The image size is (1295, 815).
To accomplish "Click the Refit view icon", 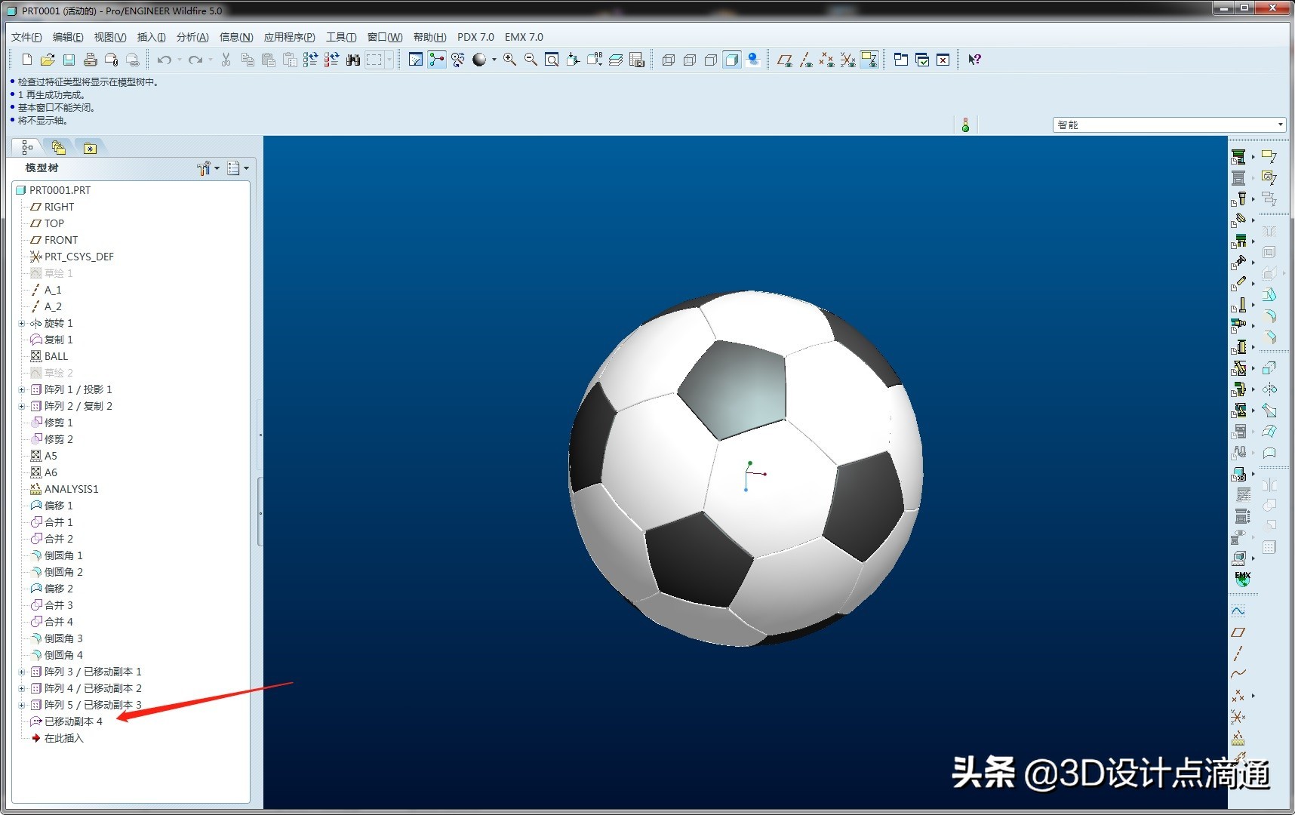I will [x=552, y=60].
